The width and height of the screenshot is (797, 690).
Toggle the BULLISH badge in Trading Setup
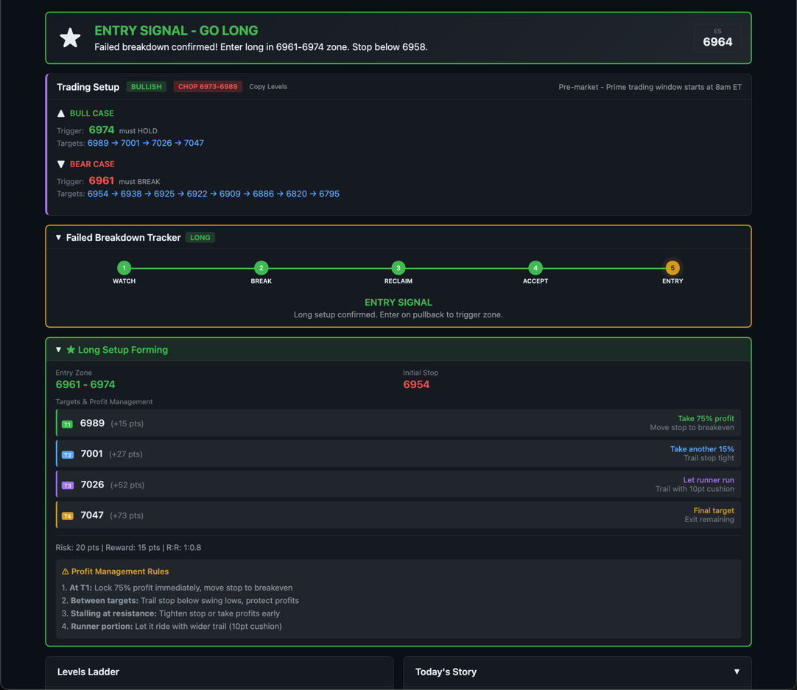(146, 86)
